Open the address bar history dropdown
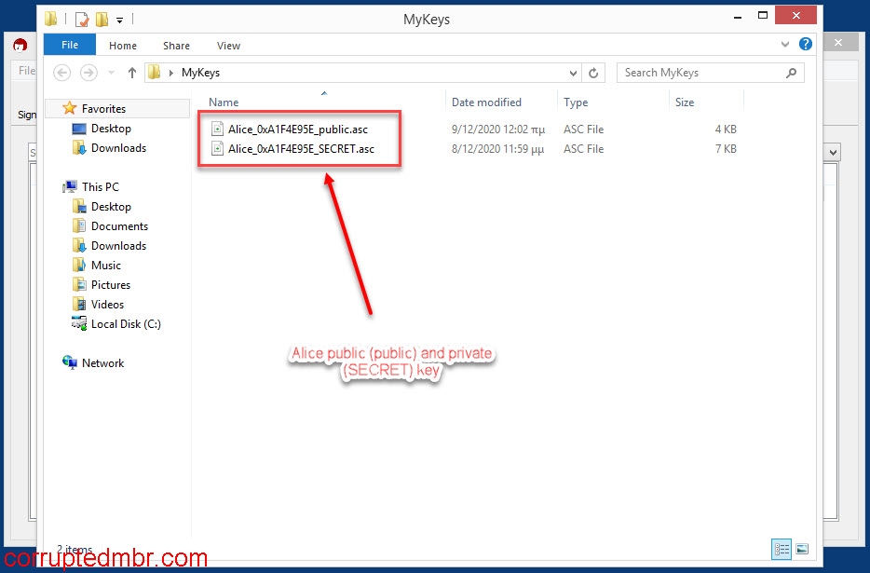The image size is (870, 573). (x=574, y=73)
